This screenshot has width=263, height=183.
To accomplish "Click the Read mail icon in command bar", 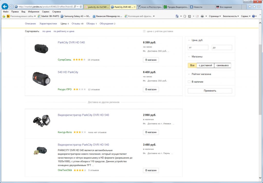I will coord(197,16).
